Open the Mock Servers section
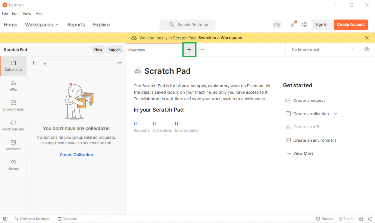375x223 pixels. (13, 125)
